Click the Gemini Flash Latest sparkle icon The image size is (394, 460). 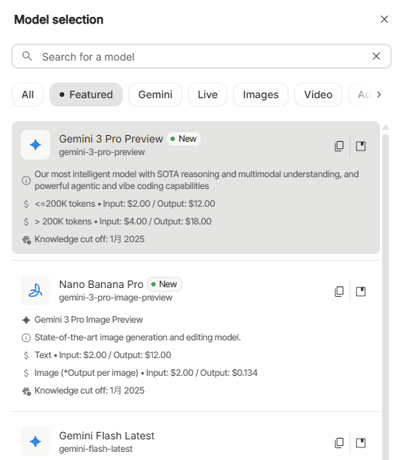35,442
